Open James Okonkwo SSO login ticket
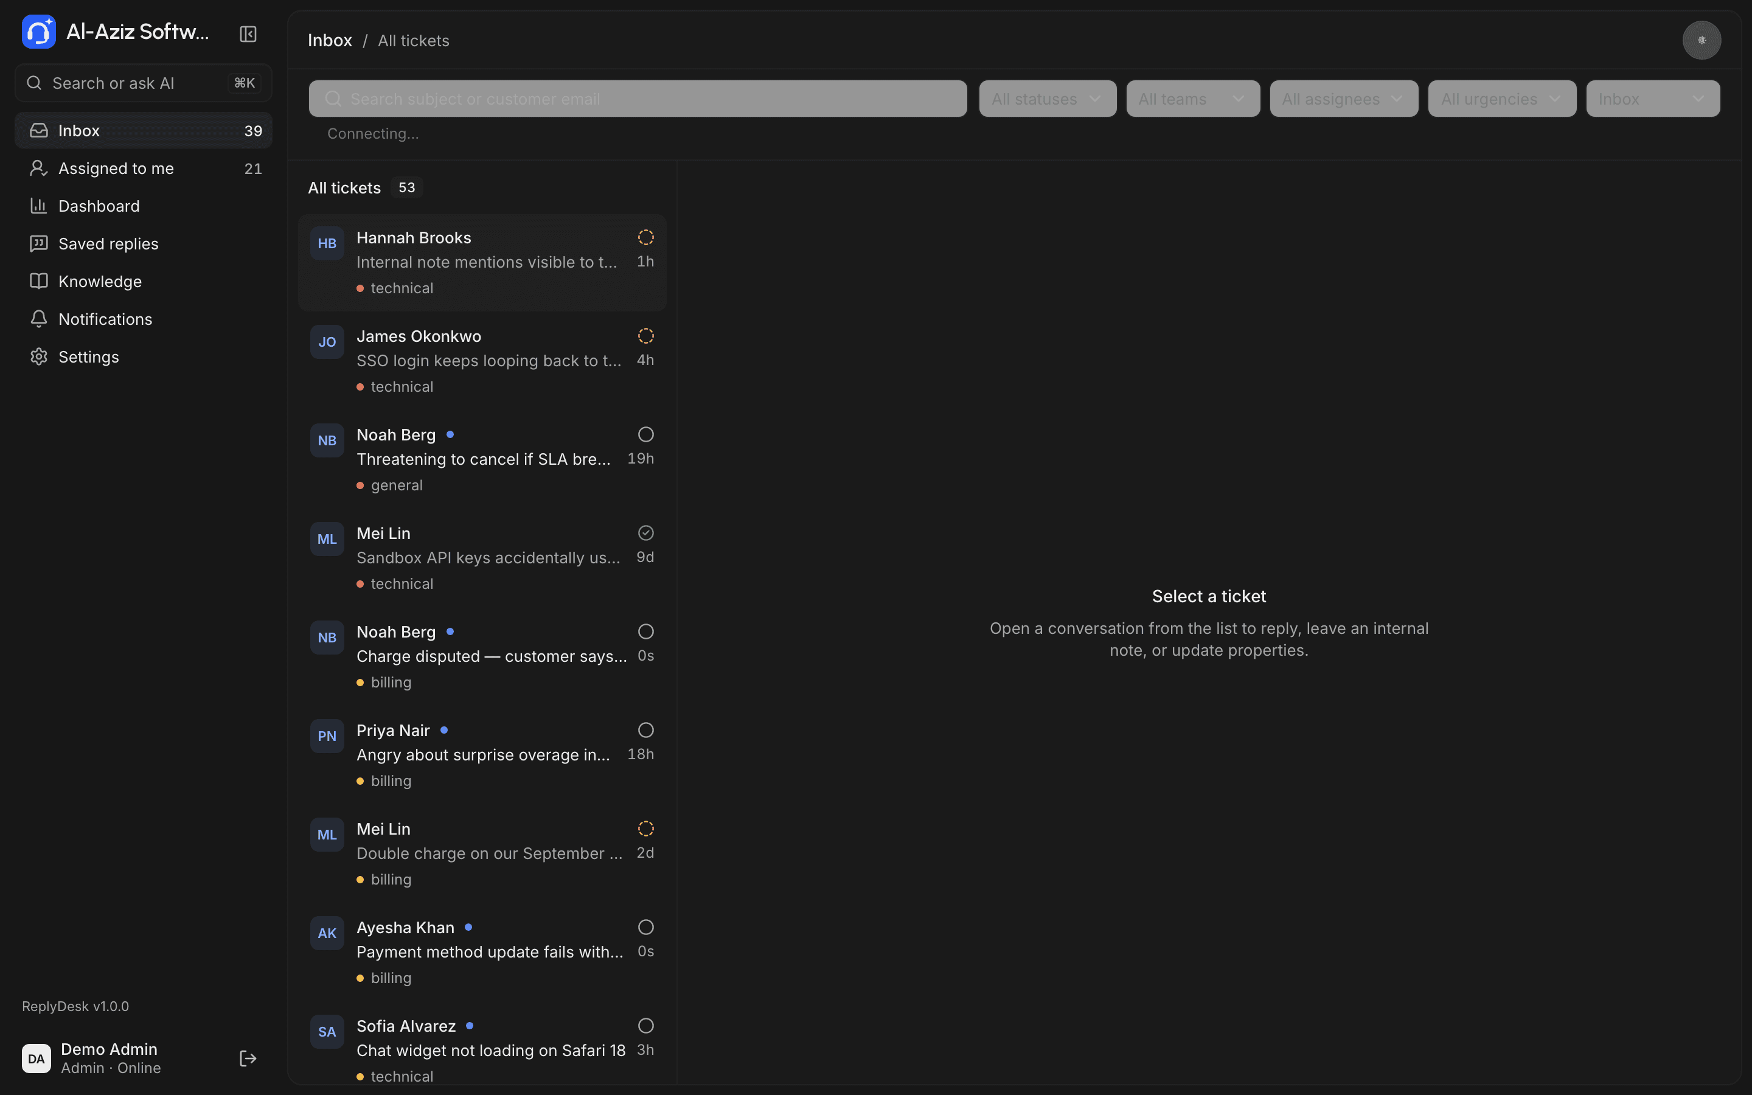The width and height of the screenshot is (1752, 1095). click(x=482, y=361)
